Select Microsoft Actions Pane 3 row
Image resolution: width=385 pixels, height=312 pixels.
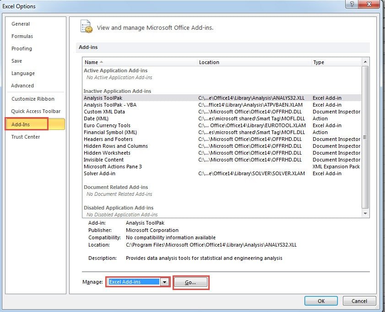click(x=222, y=167)
